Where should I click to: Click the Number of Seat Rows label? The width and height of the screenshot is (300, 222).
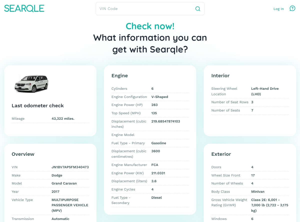[x=230, y=102]
